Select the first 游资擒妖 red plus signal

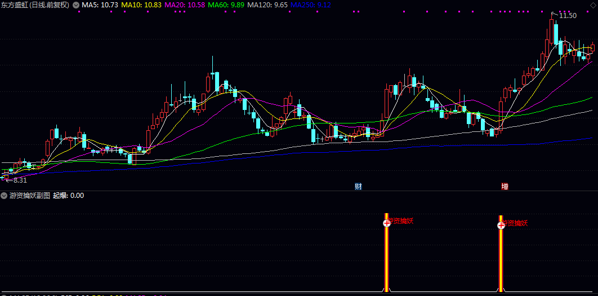[387, 223]
